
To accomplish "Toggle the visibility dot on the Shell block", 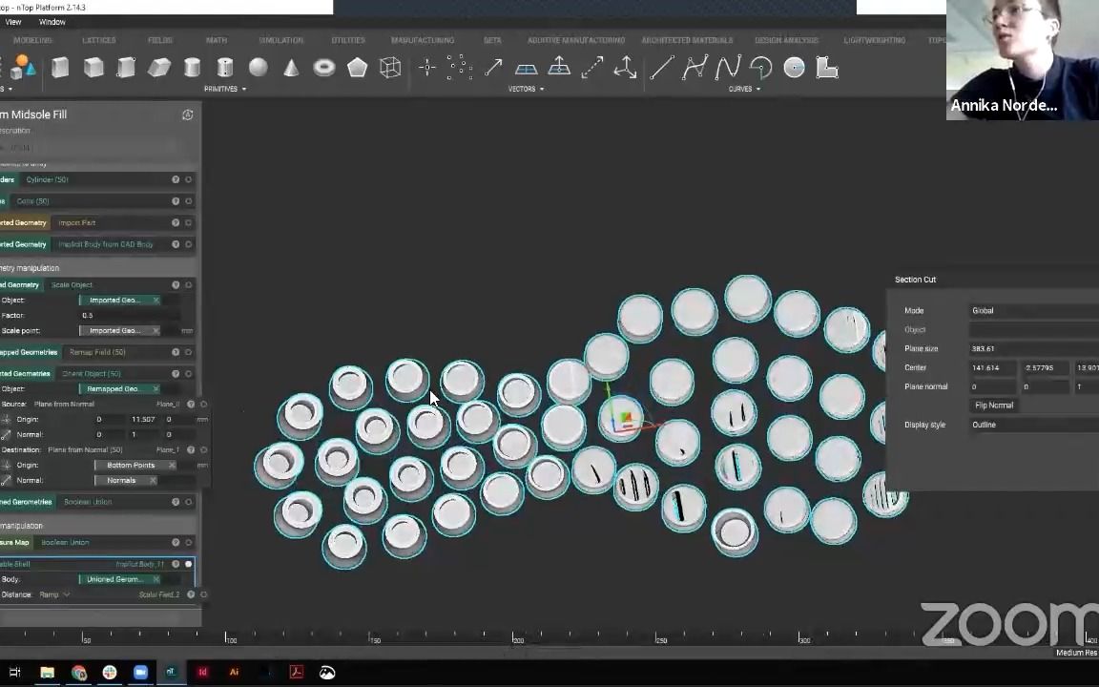I will pyautogui.click(x=188, y=564).
